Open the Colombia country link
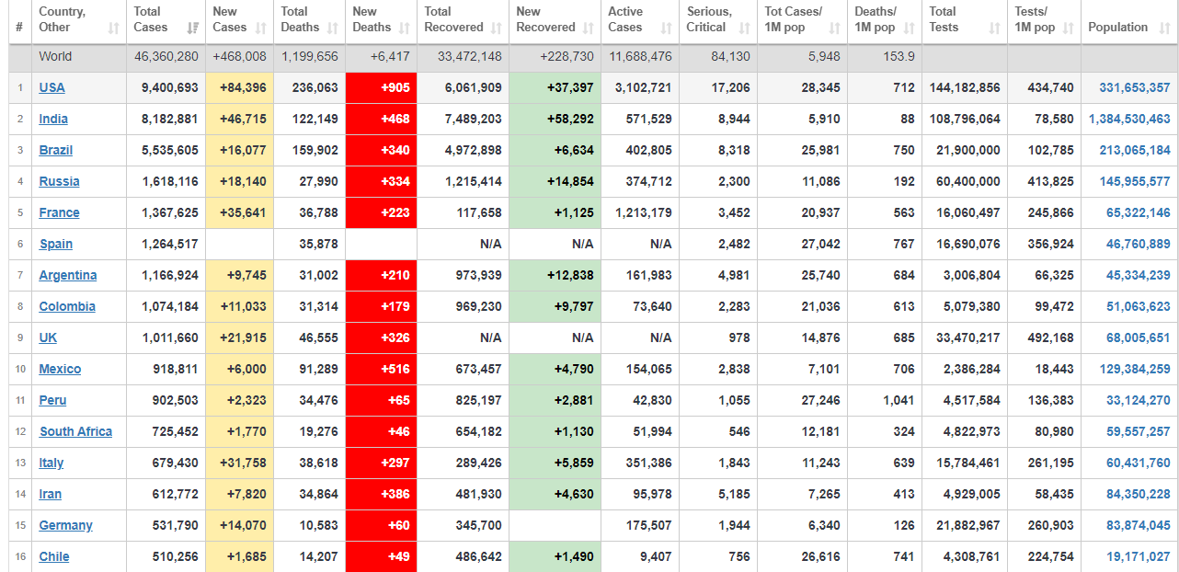This screenshot has height=572, width=1179. 67,306
